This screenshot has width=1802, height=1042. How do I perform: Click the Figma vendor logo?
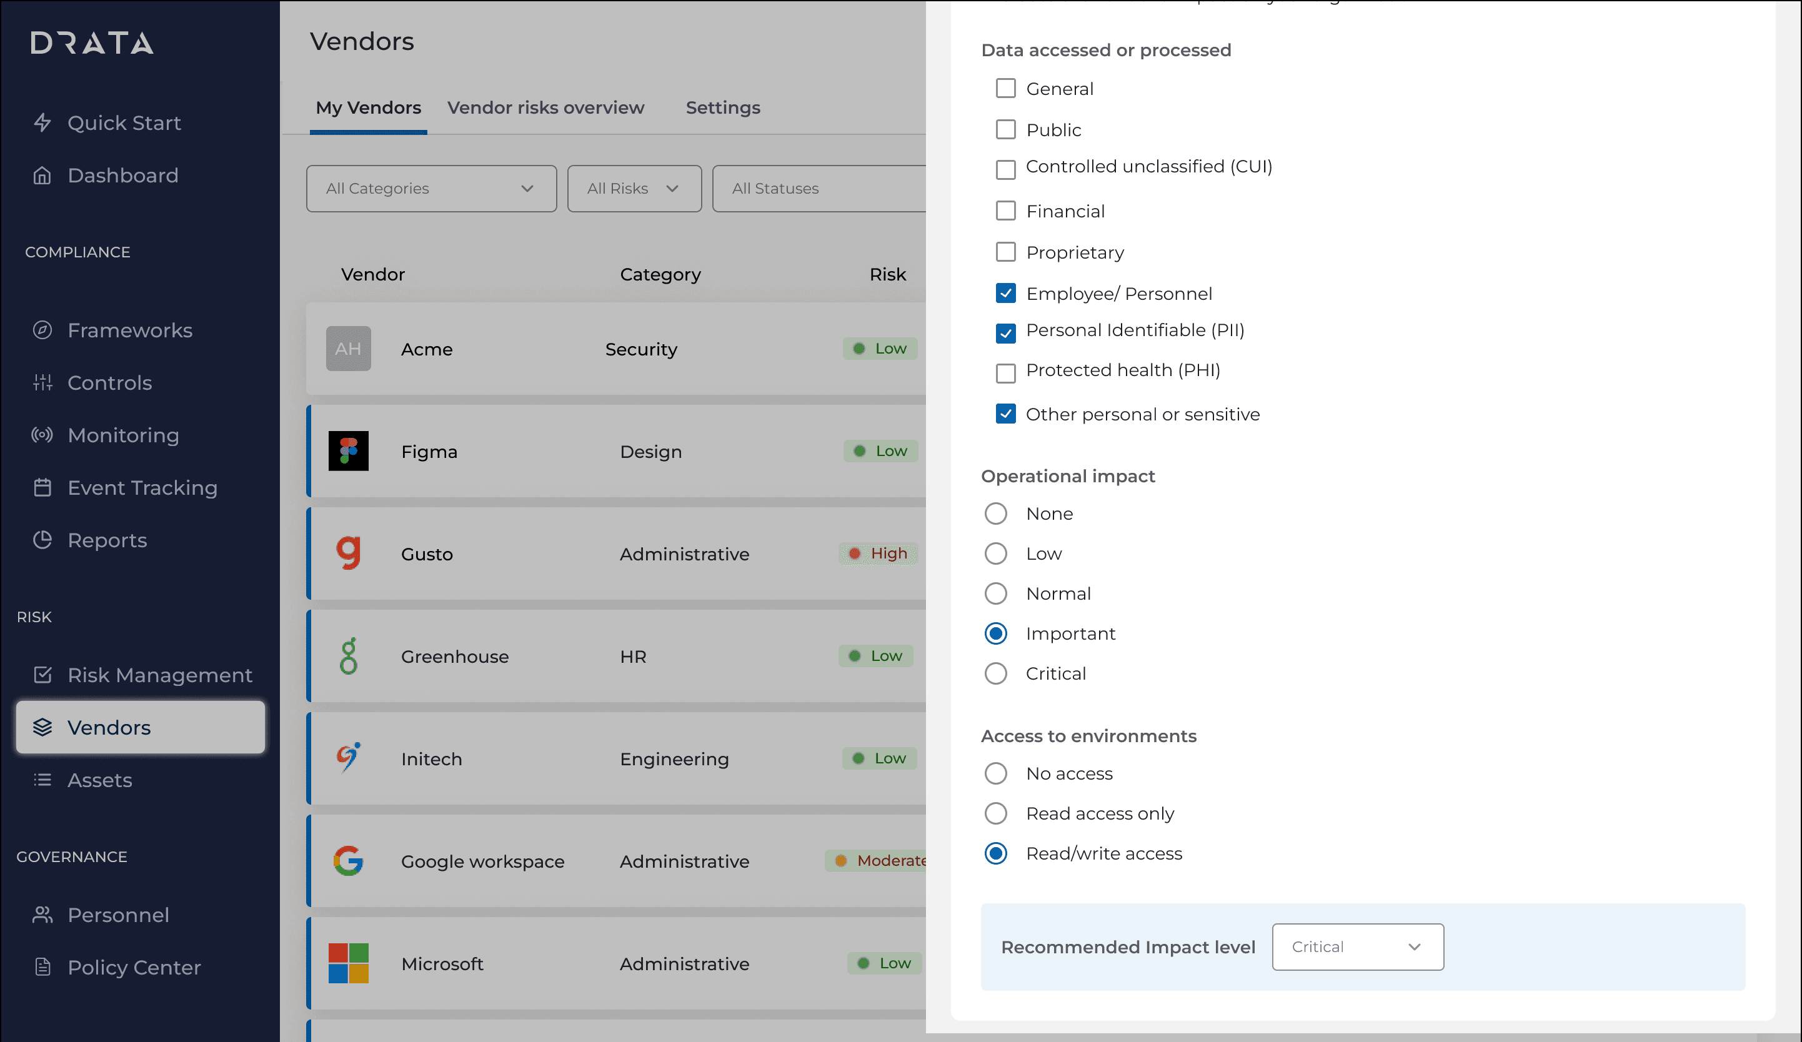348,451
